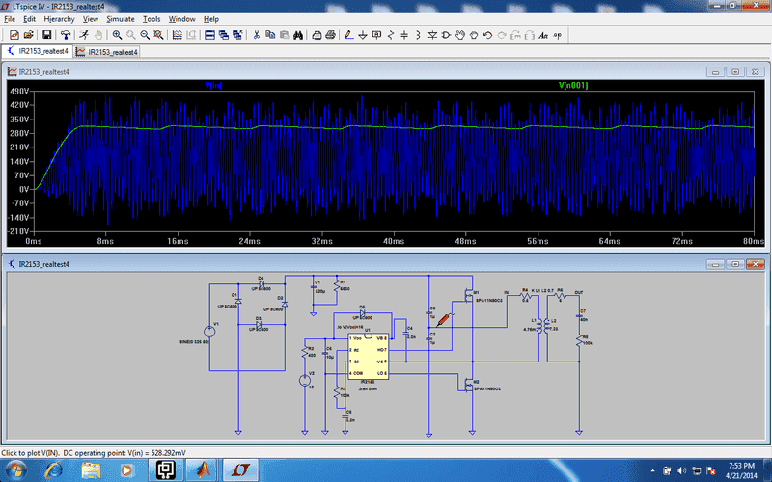Select the Label Net tool
The width and height of the screenshot is (772, 482).
coord(376,35)
